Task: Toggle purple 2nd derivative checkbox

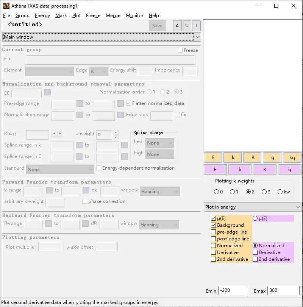Action: click(255, 259)
